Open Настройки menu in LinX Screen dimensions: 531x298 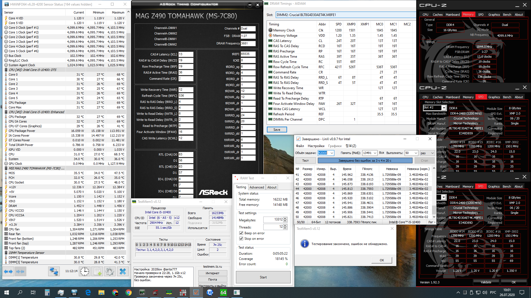tap(316, 146)
